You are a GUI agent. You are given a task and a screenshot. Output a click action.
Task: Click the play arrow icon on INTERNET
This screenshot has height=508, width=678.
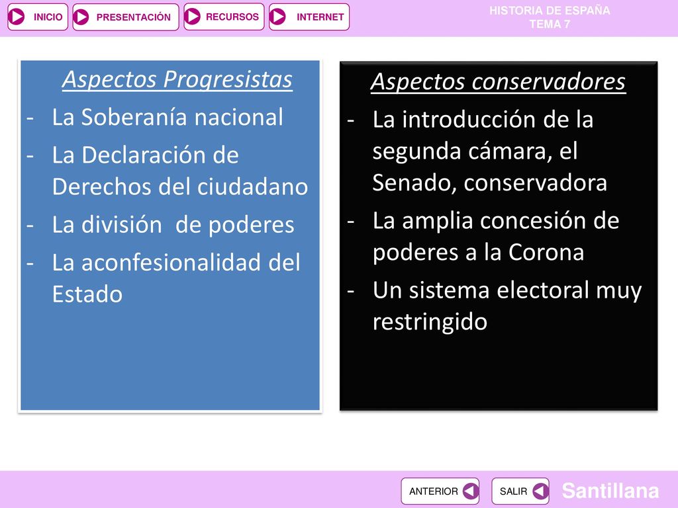277,17
